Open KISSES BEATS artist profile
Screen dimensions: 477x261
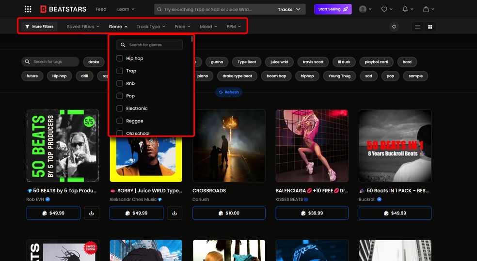[x=289, y=200]
